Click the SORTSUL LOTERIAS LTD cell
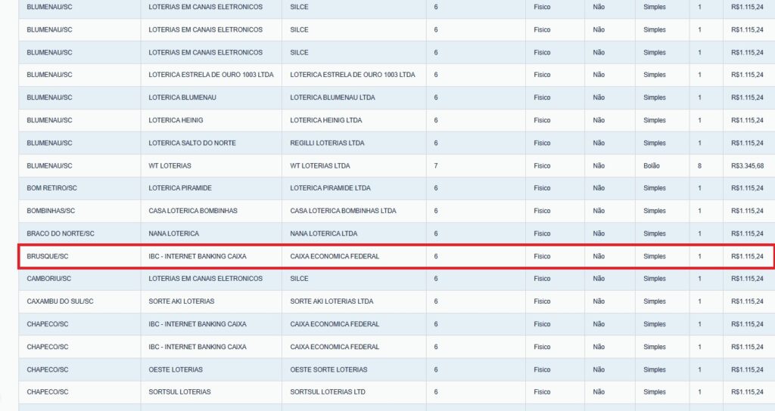 pos(328,392)
